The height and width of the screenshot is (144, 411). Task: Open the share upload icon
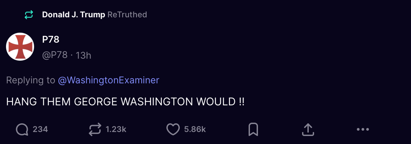[x=308, y=129]
